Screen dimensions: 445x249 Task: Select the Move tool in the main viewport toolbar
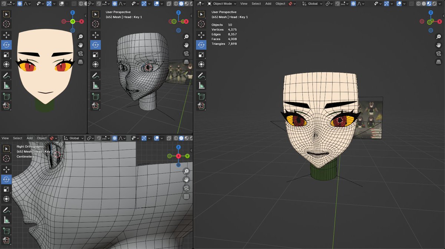point(201,34)
